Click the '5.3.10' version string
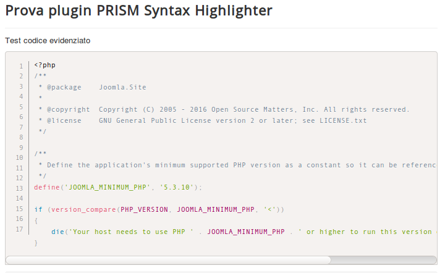 click(177, 187)
